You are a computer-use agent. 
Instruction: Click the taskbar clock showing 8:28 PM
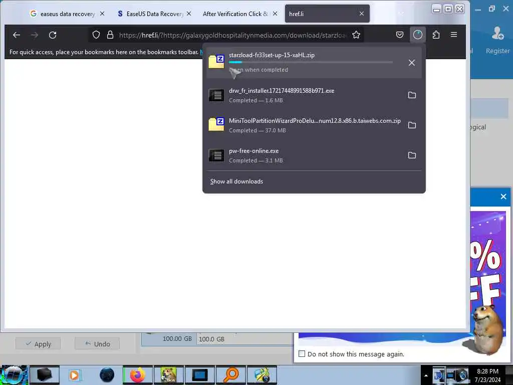click(x=487, y=375)
